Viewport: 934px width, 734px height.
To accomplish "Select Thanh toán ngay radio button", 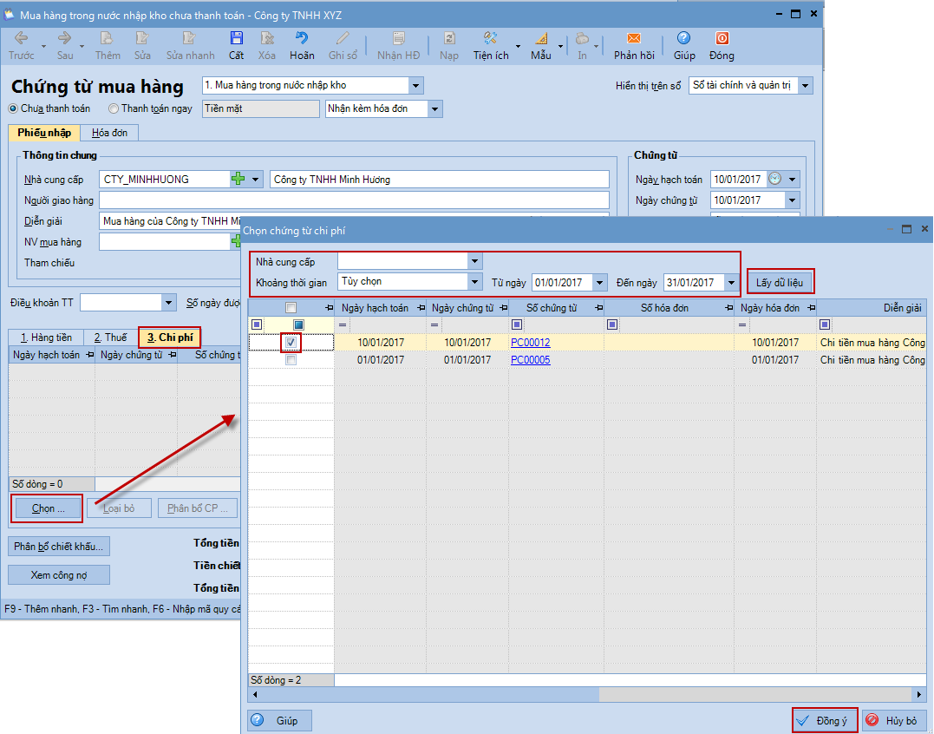I will pos(114,109).
